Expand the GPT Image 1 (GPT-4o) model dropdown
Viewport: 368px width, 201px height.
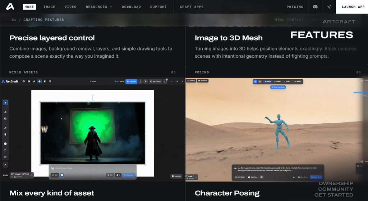[x=22, y=175]
